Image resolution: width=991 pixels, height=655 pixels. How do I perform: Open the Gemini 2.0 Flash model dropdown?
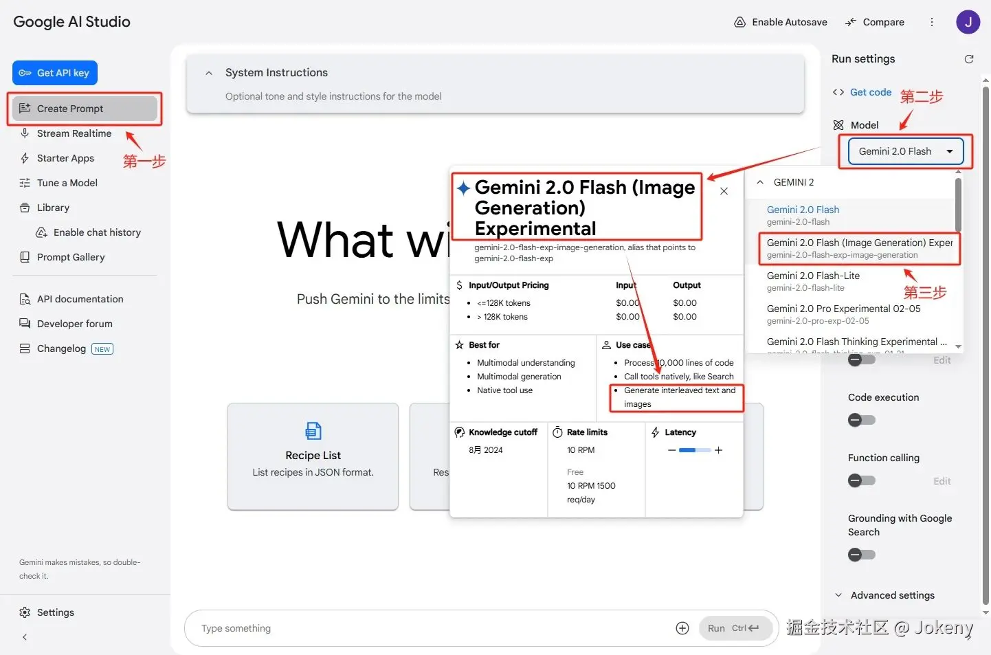(x=906, y=151)
